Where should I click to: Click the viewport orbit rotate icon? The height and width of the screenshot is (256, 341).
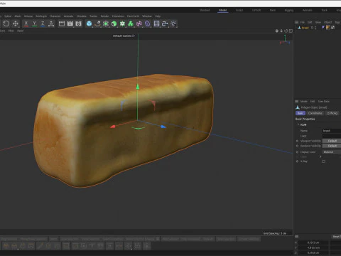[286, 31]
